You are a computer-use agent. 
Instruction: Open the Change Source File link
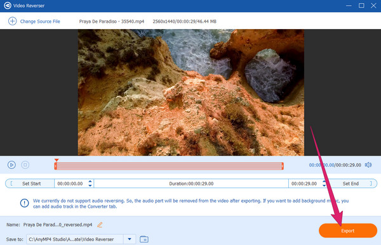[x=40, y=22]
